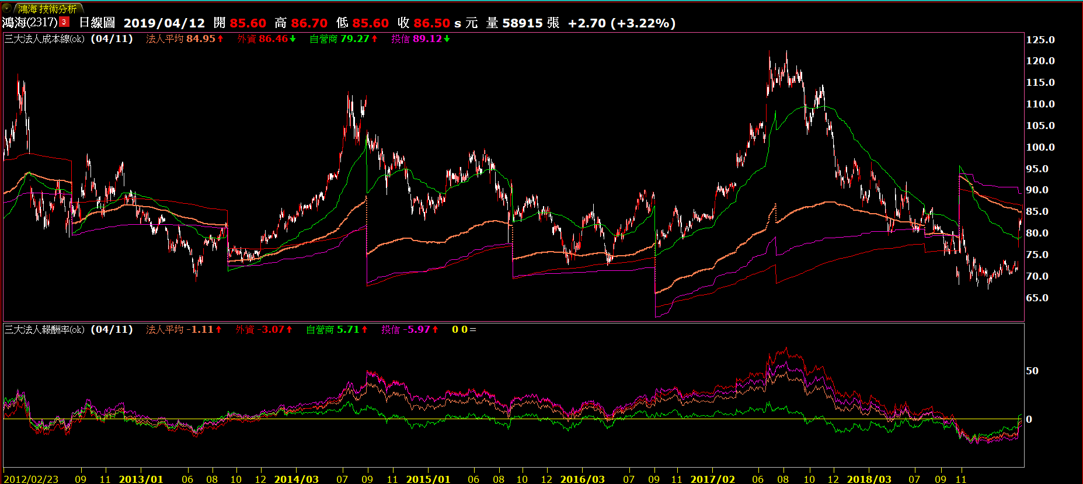
Task: Click the red up arrow after 自營商 79.27
Action: point(374,39)
